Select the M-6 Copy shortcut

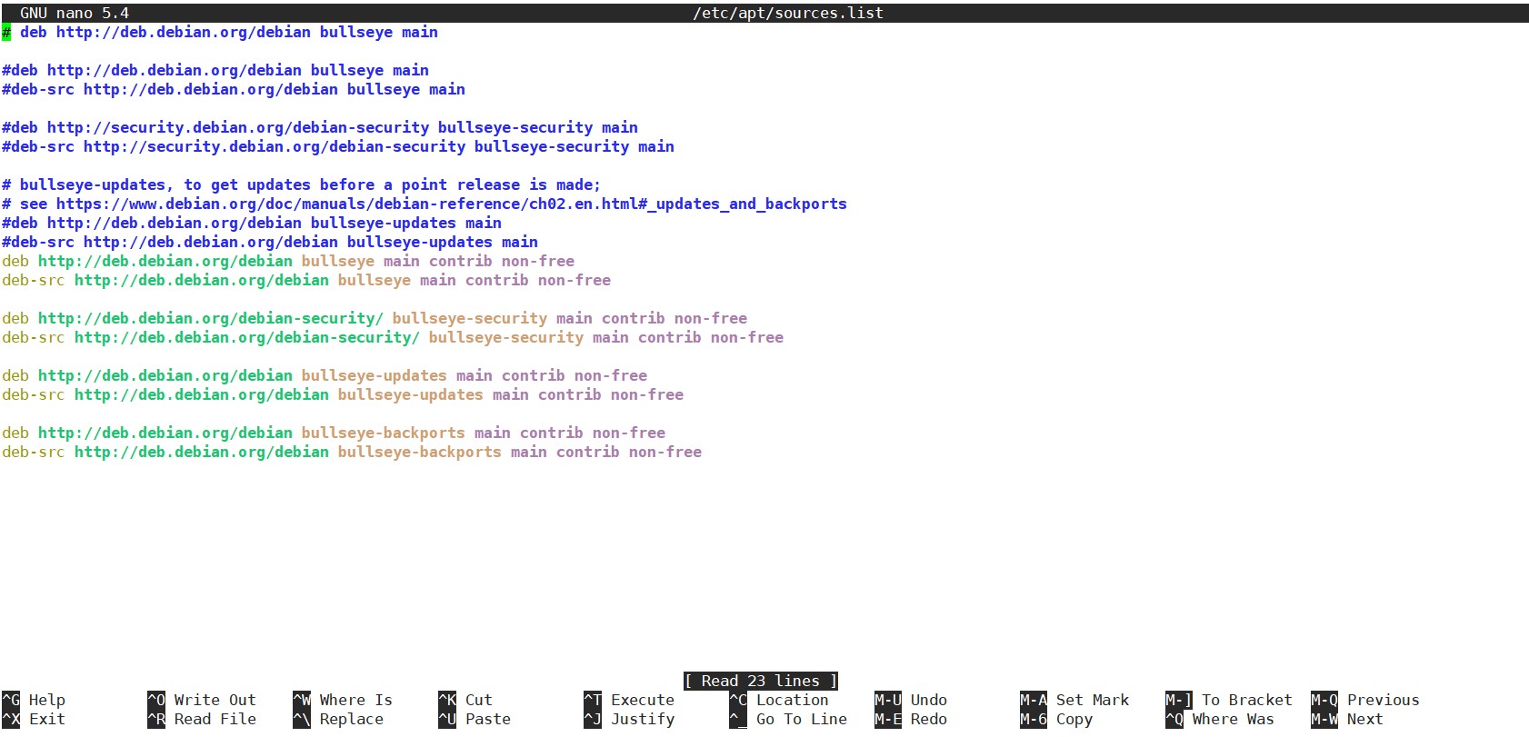pyautogui.click(x=1056, y=719)
